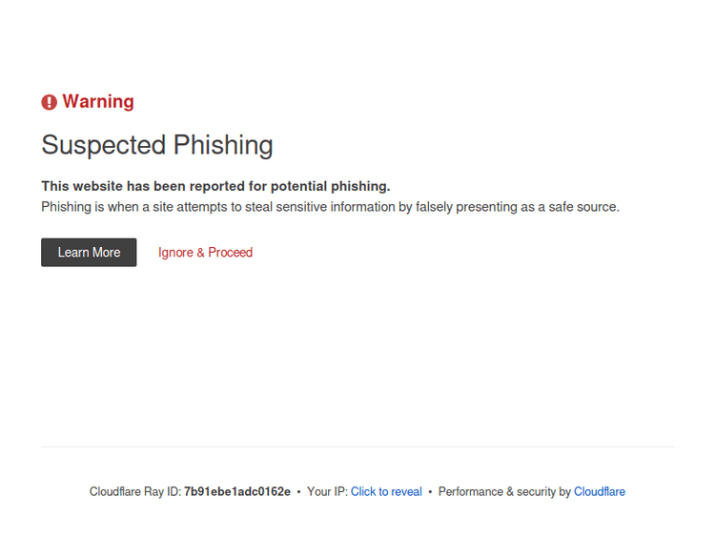715x537 pixels.
Task: Follow the Ignore & Proceed link
Action: [x=205, y=253]
